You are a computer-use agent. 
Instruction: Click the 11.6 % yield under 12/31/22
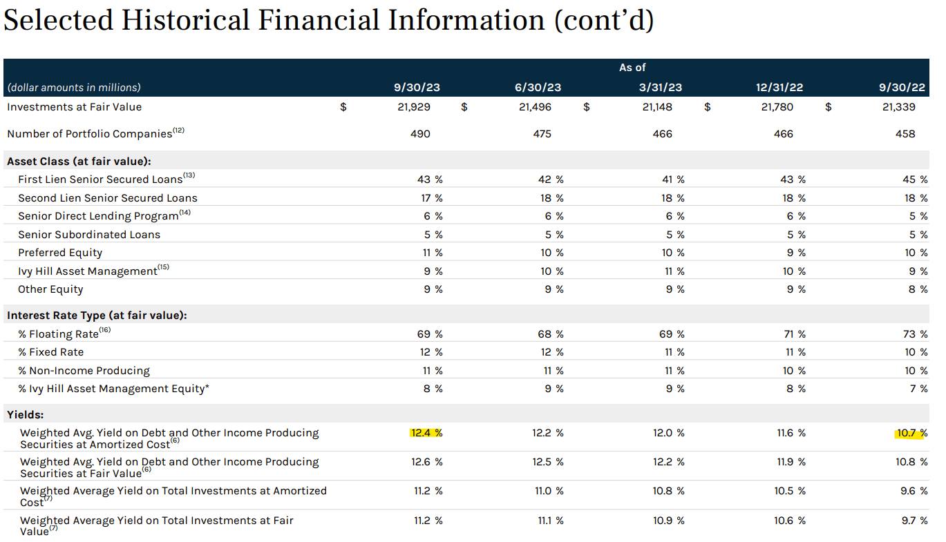click(791, 433)
